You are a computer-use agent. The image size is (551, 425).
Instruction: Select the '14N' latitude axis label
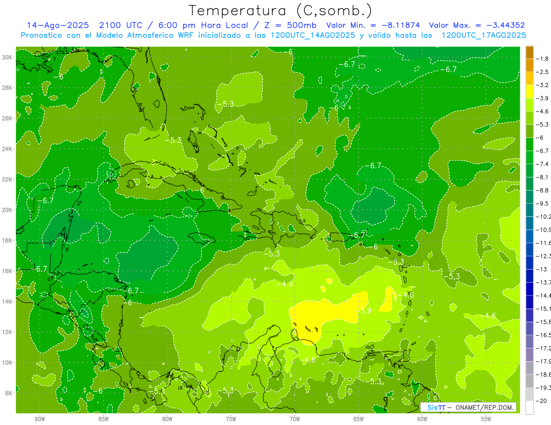pos(8,301)
